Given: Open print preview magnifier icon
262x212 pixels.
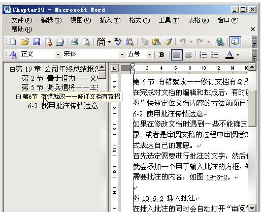Looking at the screenshot, I should pyautogui.click(x=86, y=42).
